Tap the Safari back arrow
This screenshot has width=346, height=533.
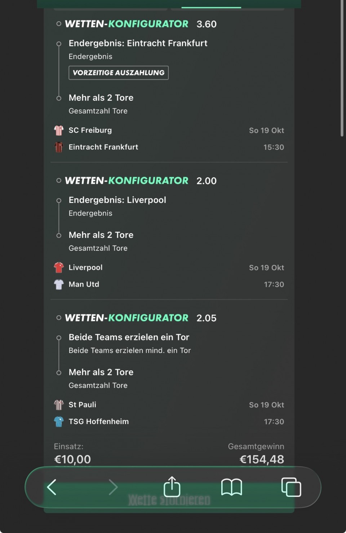click(52, 487)
